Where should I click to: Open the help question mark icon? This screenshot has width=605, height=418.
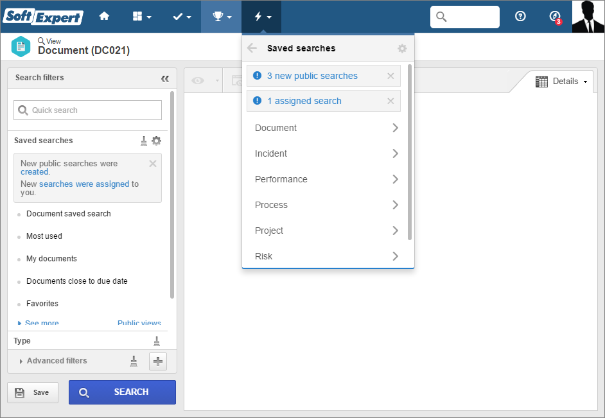coord(520,16)
